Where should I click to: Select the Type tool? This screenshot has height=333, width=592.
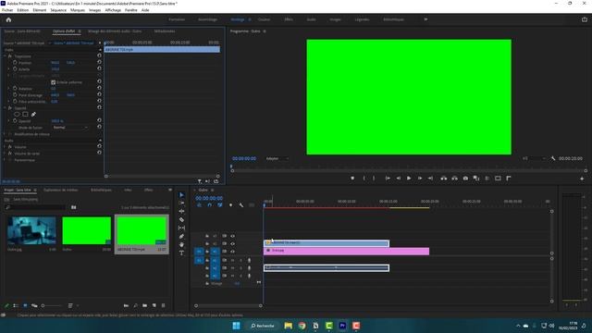click(181, 253)
